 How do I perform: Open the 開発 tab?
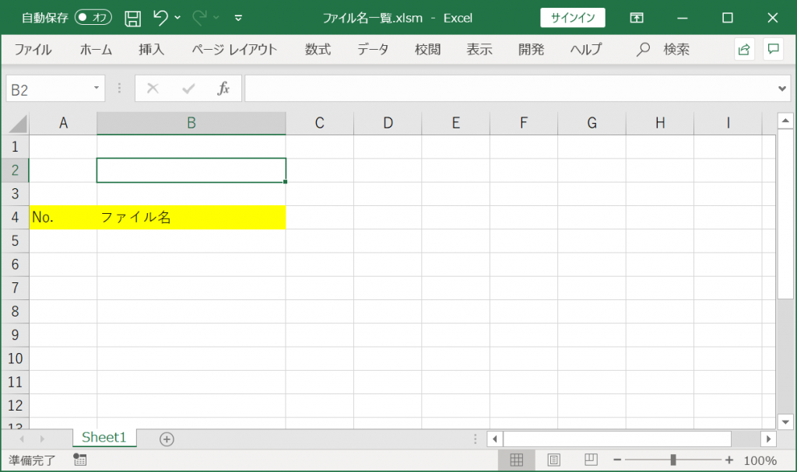point(531,49)
